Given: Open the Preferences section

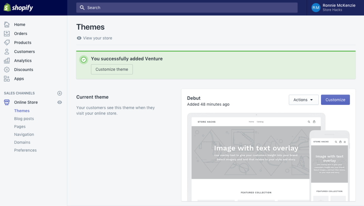Looking at the screenshot, I should pyautogui.click(x=25, y=150).
